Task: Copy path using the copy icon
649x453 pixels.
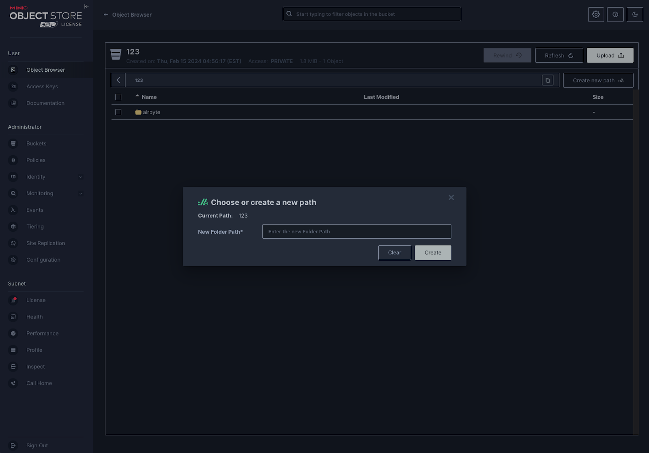Action: click(x=548, y=80)
